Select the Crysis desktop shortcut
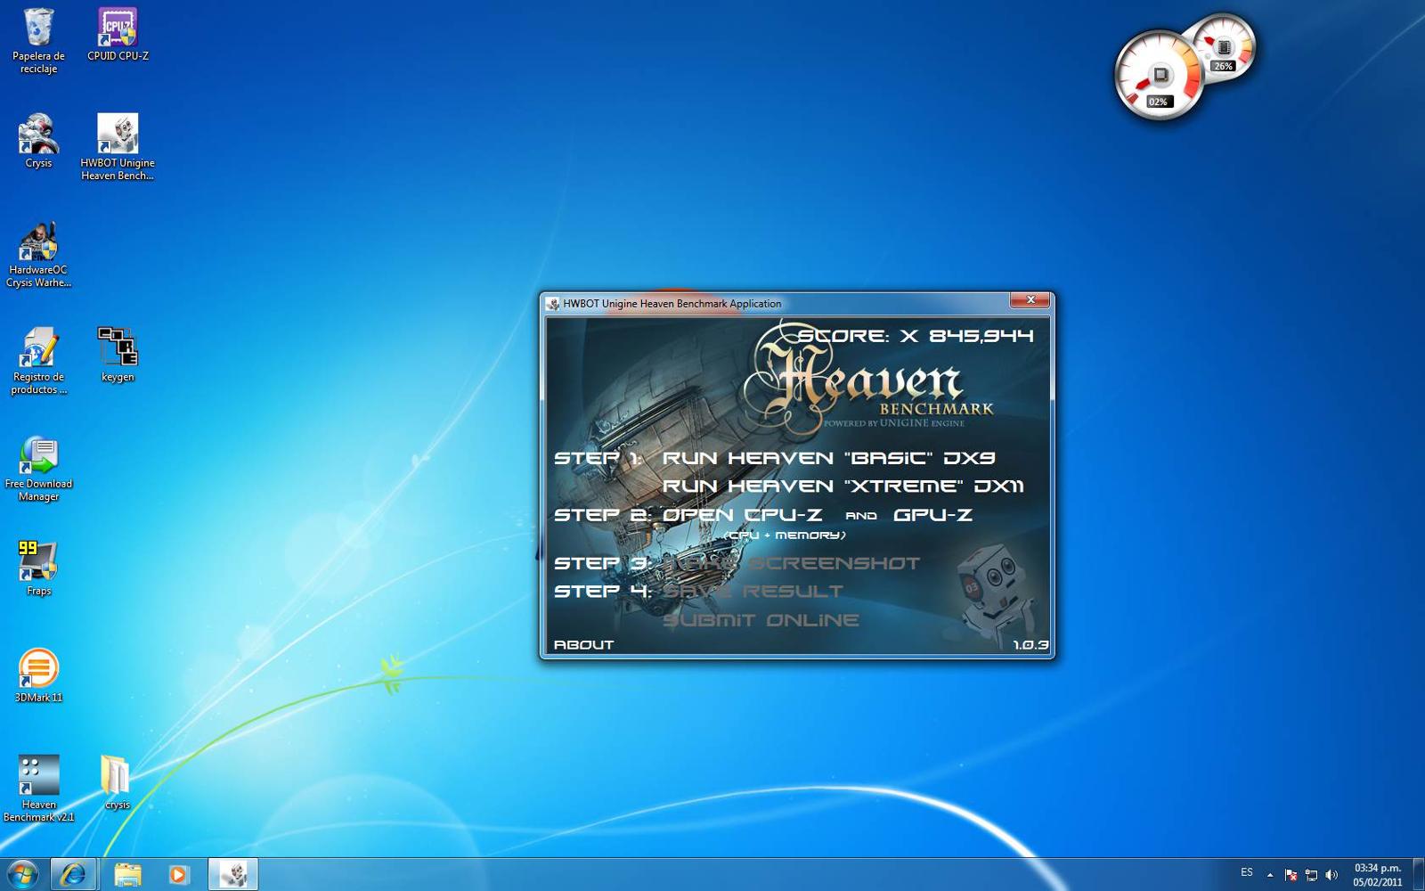This screenshot has width=1425, height=891. click(38, 142)
